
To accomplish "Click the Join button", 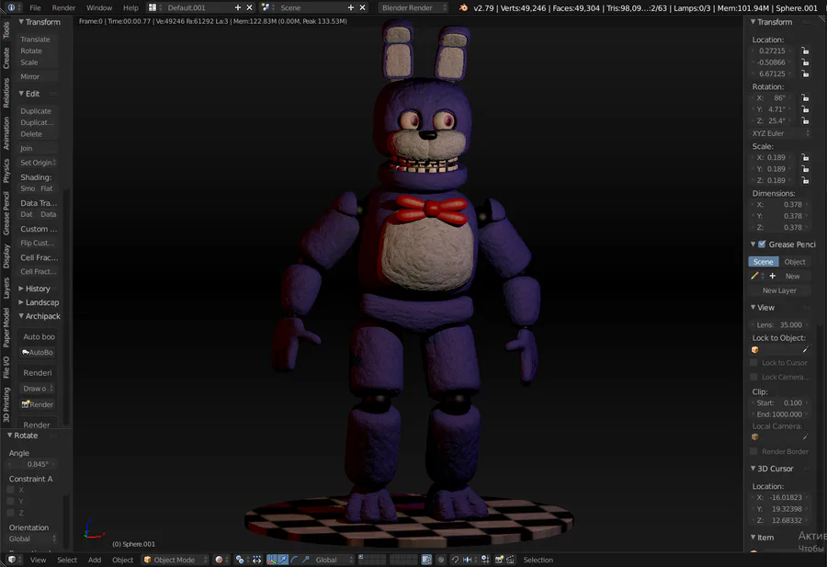I will click(x=37, y=148).
